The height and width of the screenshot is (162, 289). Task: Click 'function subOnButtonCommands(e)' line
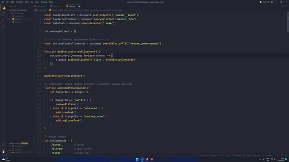click(68, 88)
